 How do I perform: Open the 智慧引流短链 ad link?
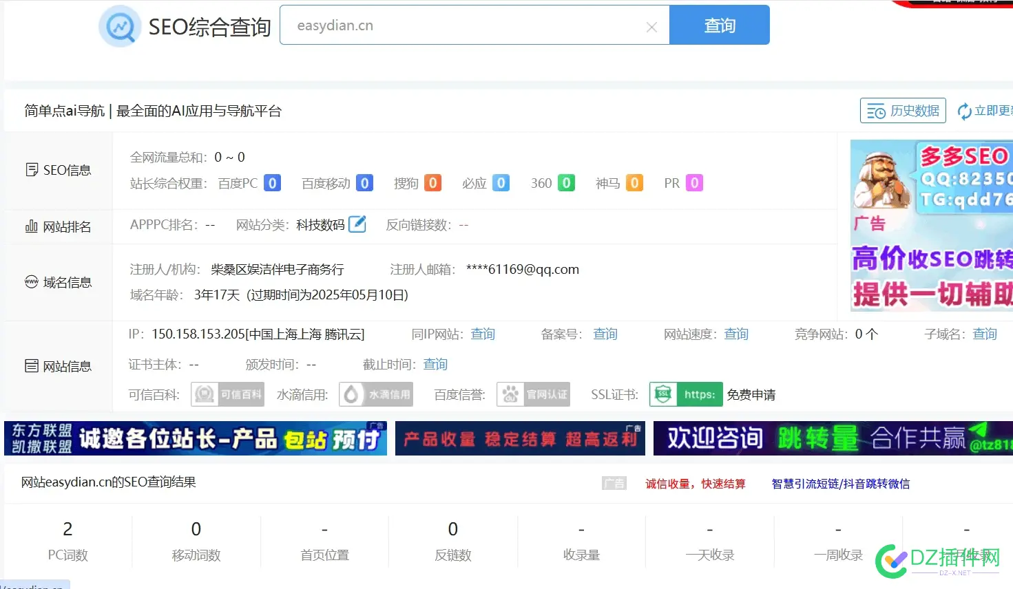(x=841, y=484)
